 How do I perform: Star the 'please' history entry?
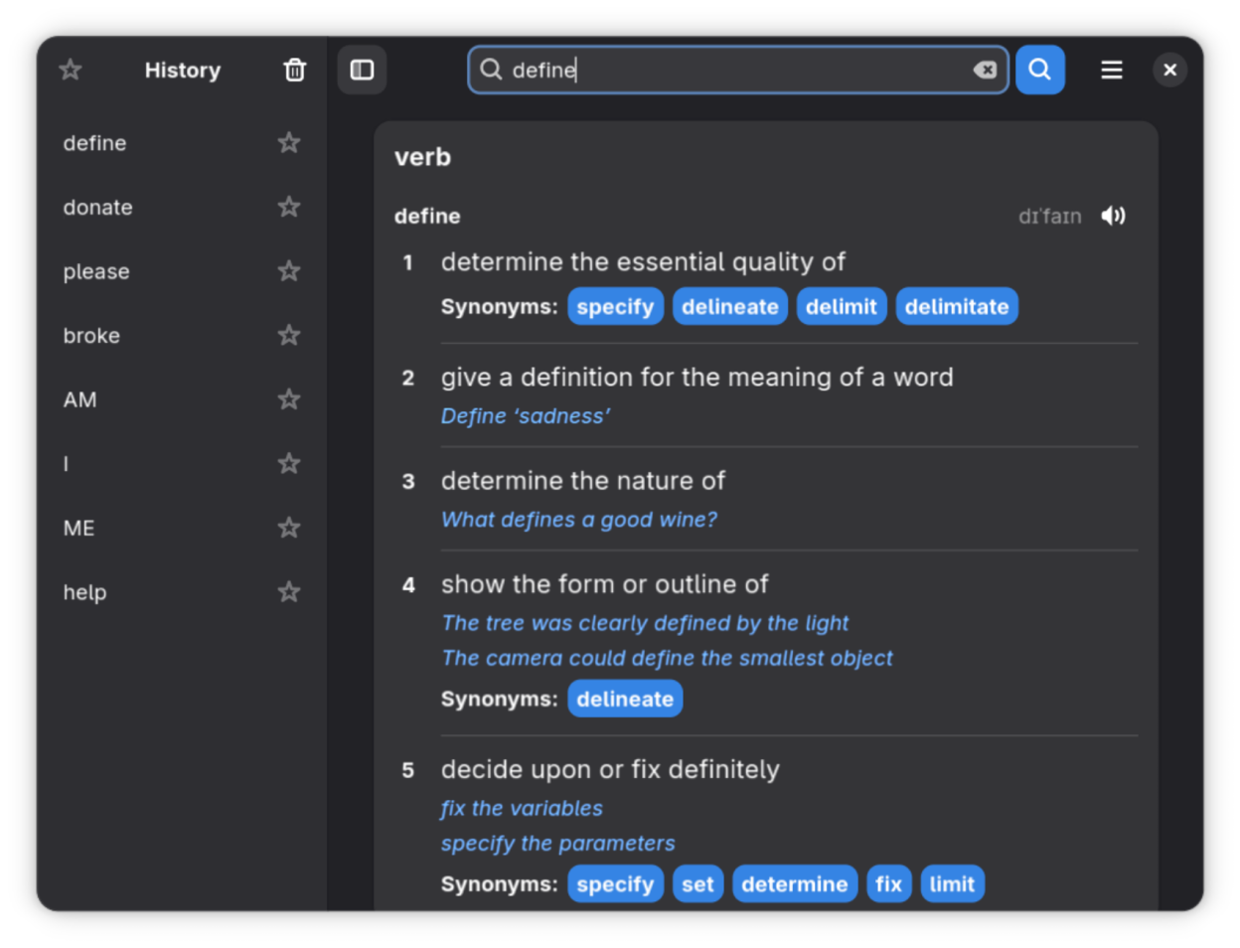[289, 271]
